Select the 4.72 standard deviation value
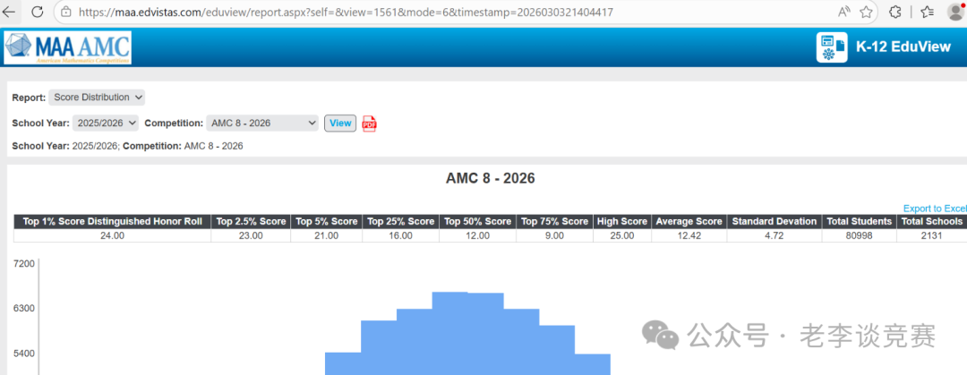Screen dimensions: 967x375 [x=774, y=235]
